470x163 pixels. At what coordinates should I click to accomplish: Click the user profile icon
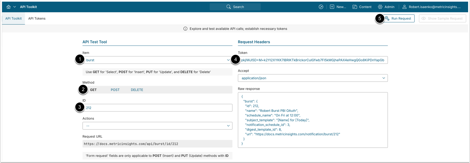pyautogui.click(x=405, y=7)
